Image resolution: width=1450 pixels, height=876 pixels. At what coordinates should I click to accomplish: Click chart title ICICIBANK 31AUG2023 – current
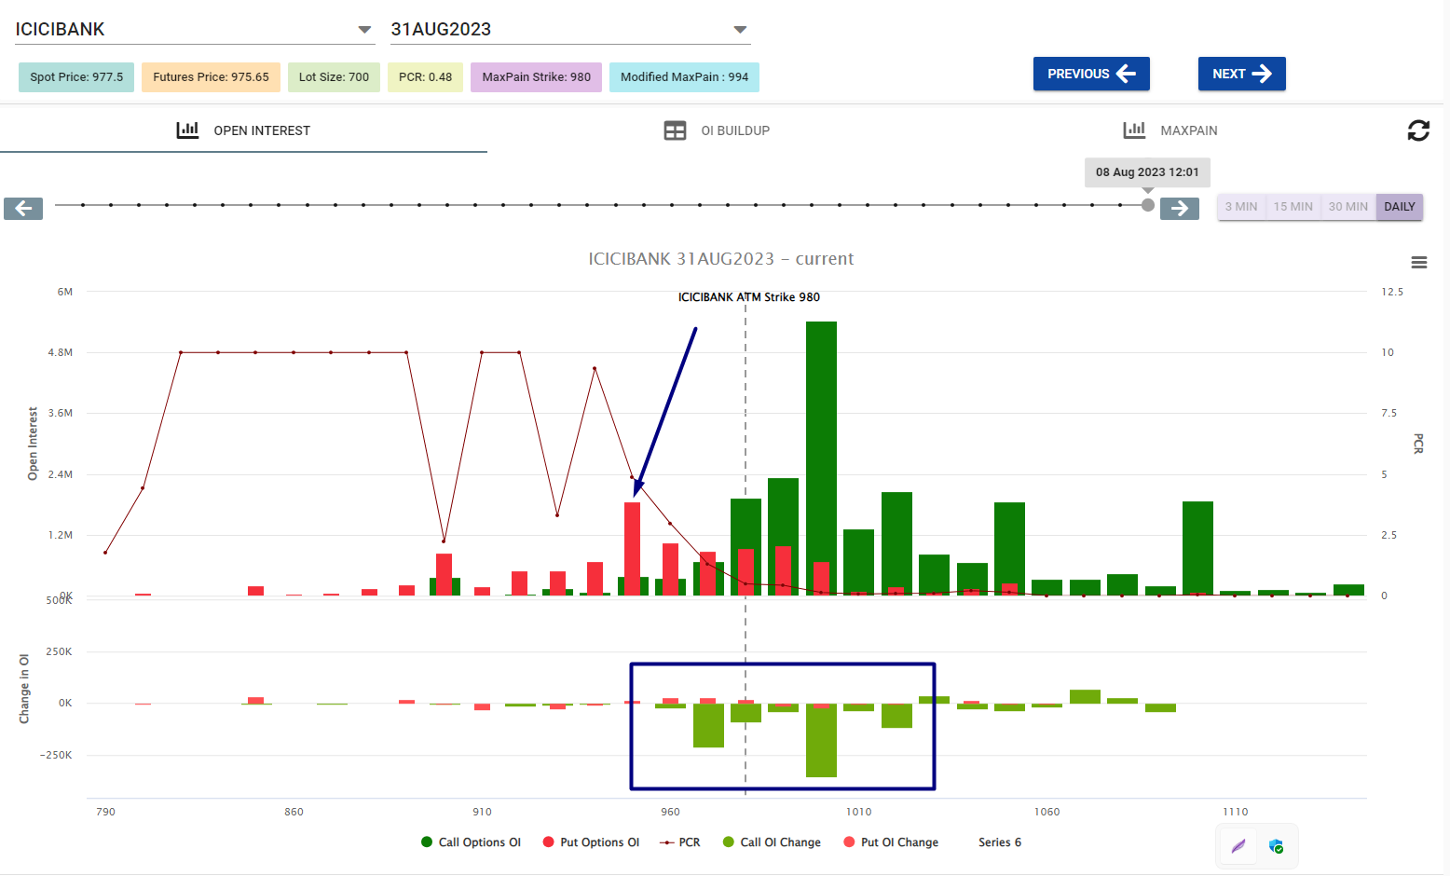click(x=721, y=259)
